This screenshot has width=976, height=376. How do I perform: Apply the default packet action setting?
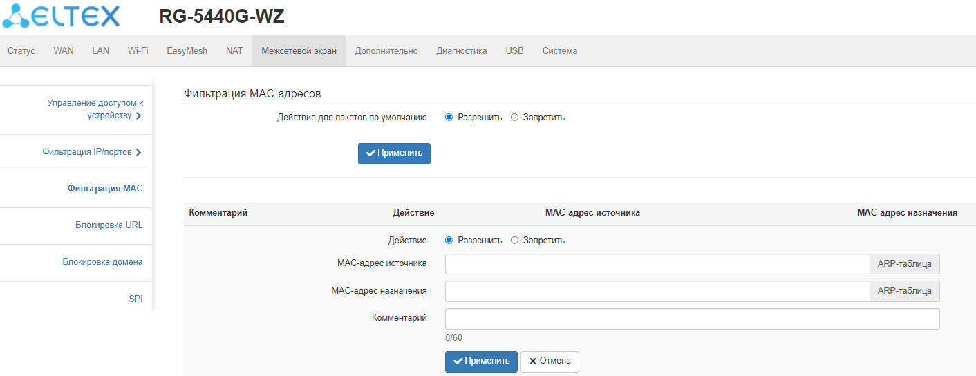(394, 153)
